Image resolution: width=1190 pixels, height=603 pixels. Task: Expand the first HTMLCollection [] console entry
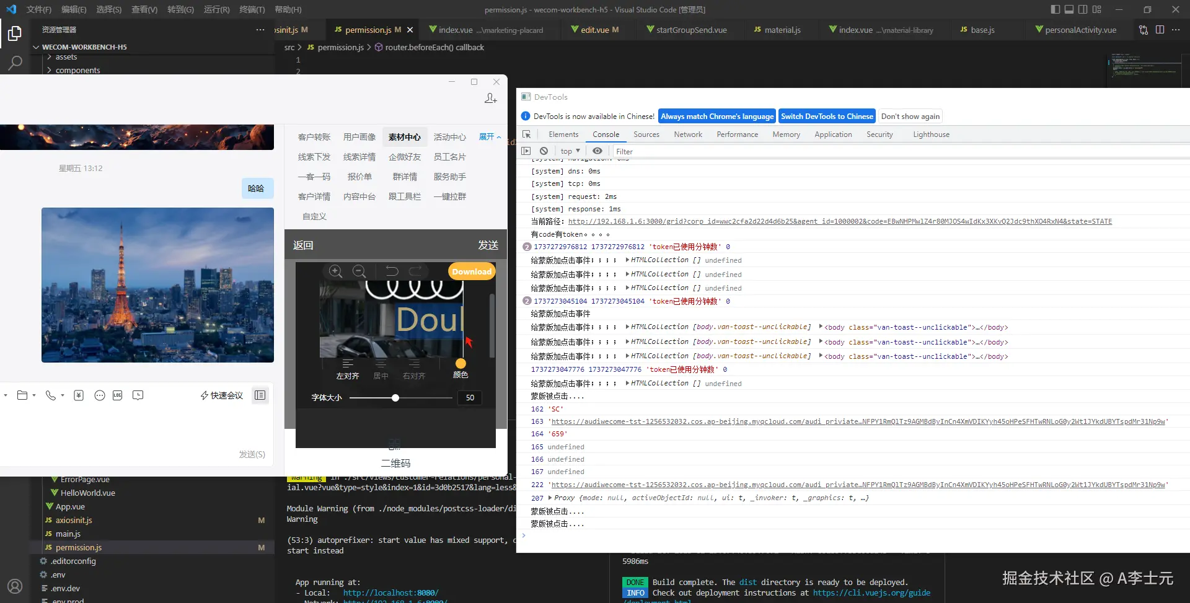pos(628,260)
